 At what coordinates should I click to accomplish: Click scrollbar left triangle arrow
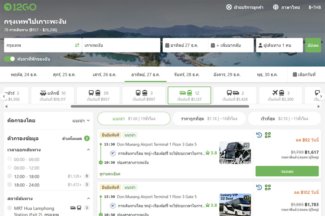(x=6, y=106)
